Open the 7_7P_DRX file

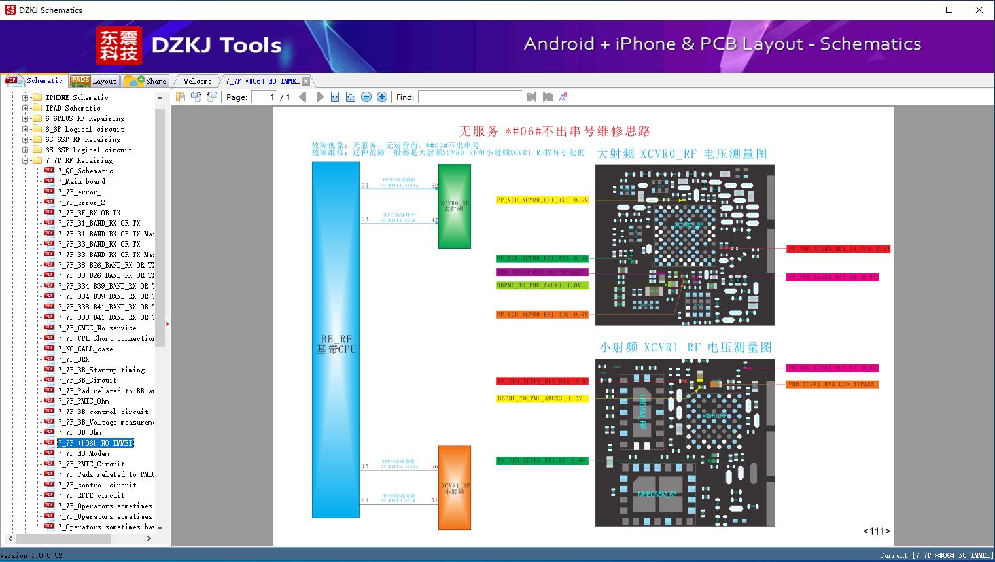(73, 359)
